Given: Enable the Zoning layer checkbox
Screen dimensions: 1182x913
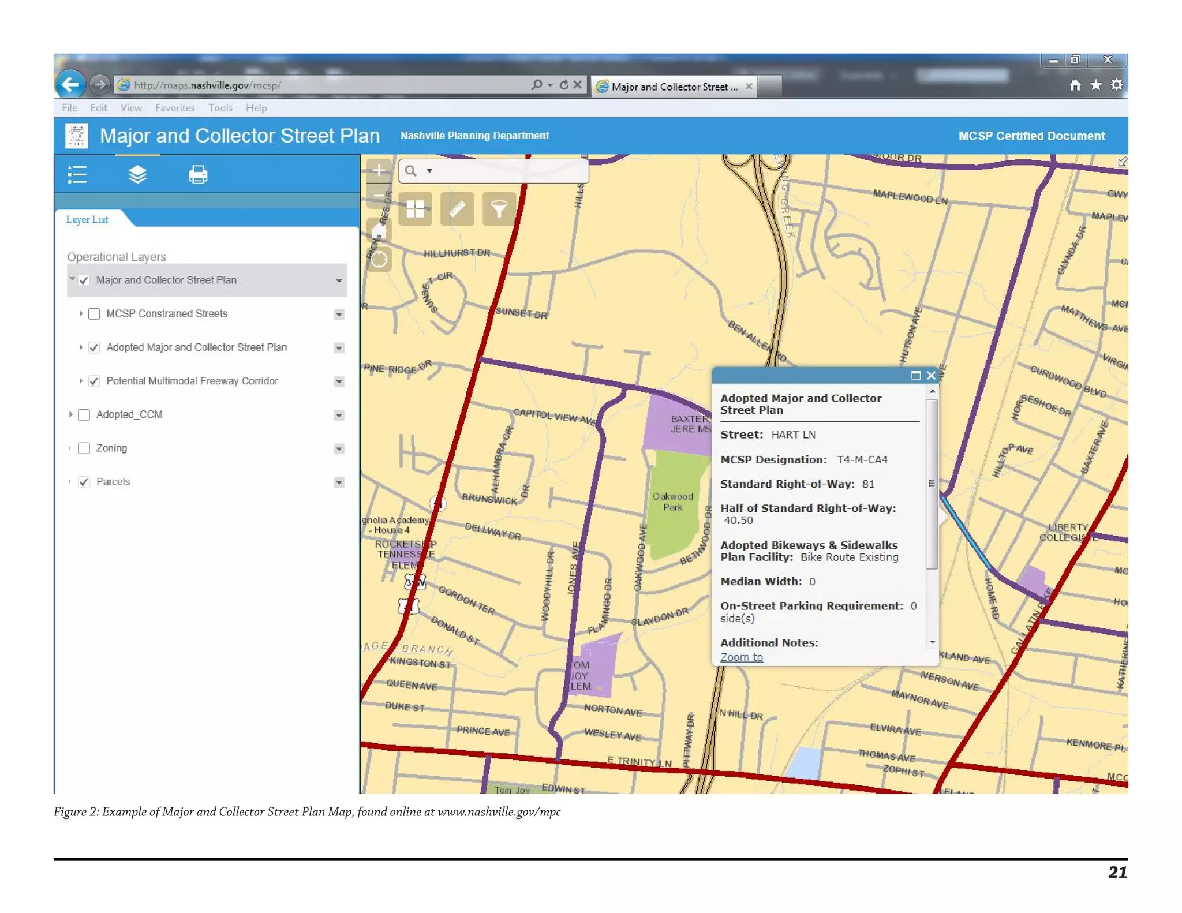Looking at the screenshot, I should (84, 448).
